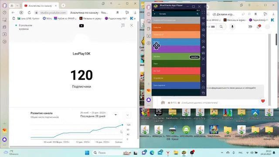279x157 pixels.
Task: Select the bottom blue category row in BlueStacks
Action: click(176, 85)
